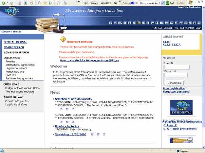This screenshot has width=205, height=153.
Task: Click the EUR-Lex logo
Action: (x=12, y=11)
